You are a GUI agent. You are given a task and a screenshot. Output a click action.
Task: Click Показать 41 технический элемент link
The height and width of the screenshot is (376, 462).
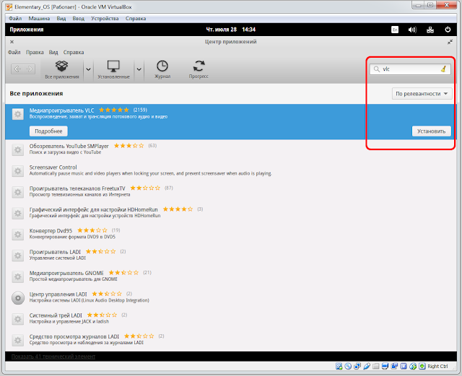(53, 357)
